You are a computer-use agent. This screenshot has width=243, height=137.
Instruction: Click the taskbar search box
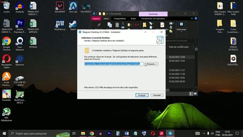(39, 134)
